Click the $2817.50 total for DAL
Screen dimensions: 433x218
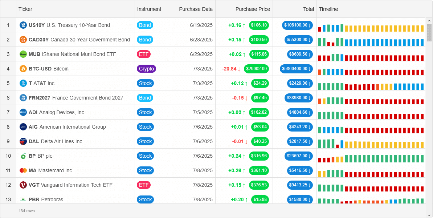300,141
